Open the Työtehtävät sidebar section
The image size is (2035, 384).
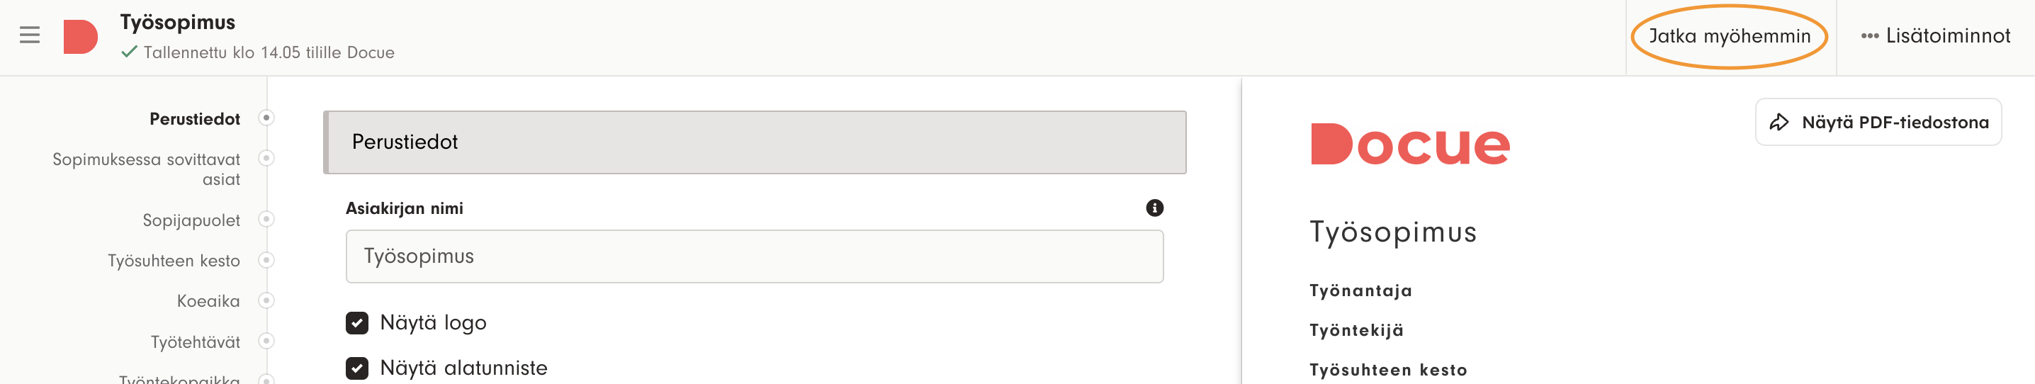pos(195,342)
